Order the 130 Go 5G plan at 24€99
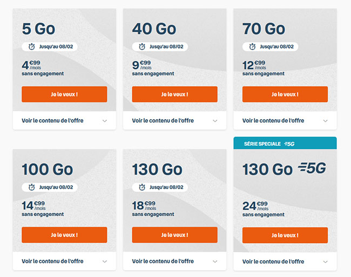The width and height of the screenshot is (351, 277). coord(285,235)
